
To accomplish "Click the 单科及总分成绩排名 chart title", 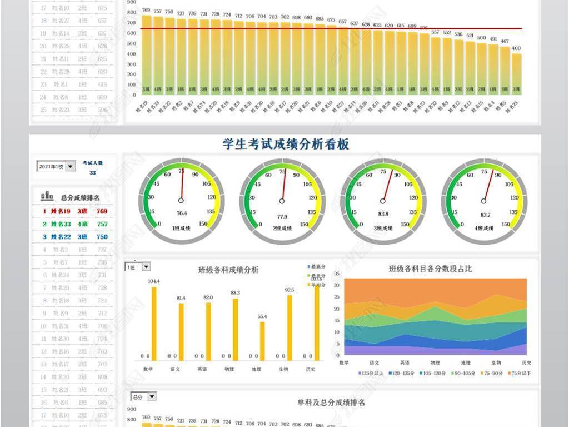I will point(331,403).
